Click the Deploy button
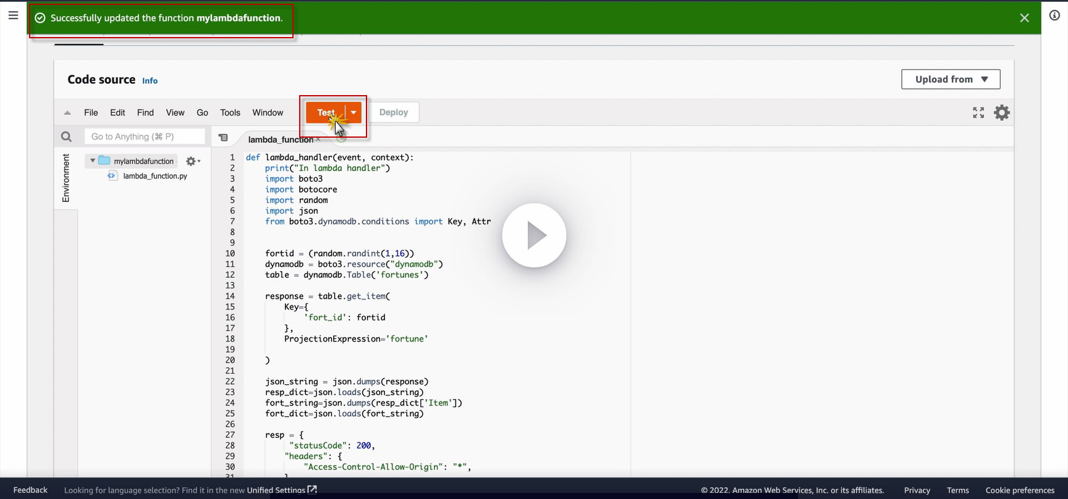 pyautogui.click(x=394, y=112)
